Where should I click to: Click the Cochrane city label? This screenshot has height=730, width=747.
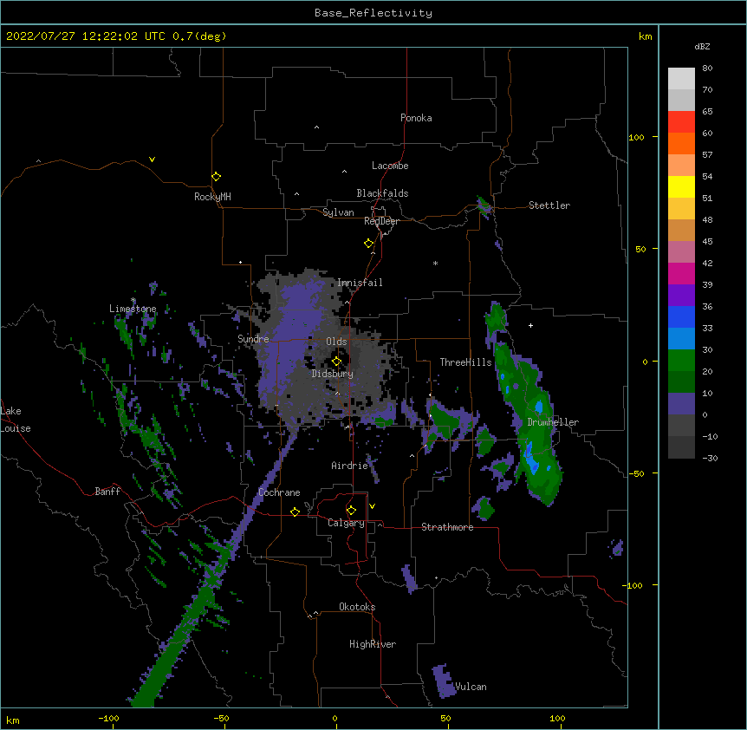[x=279, y=492]
